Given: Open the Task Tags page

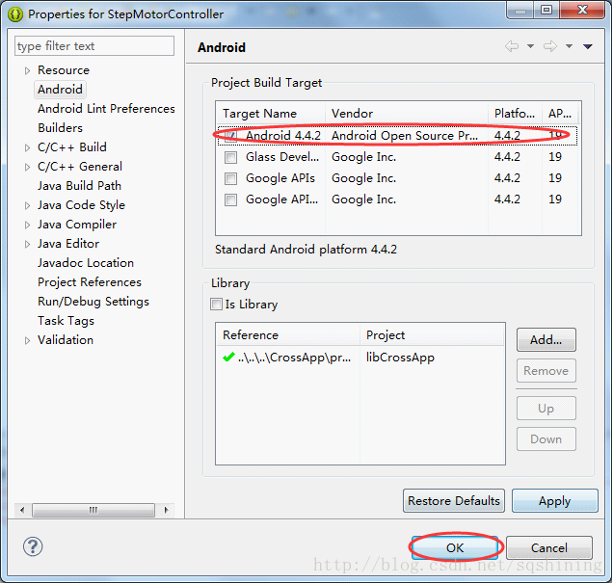Looking at the screenshot, I should pyautogui.click(x=67, y=321).
